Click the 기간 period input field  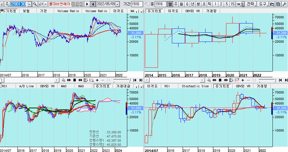click(x=137, y=4)
